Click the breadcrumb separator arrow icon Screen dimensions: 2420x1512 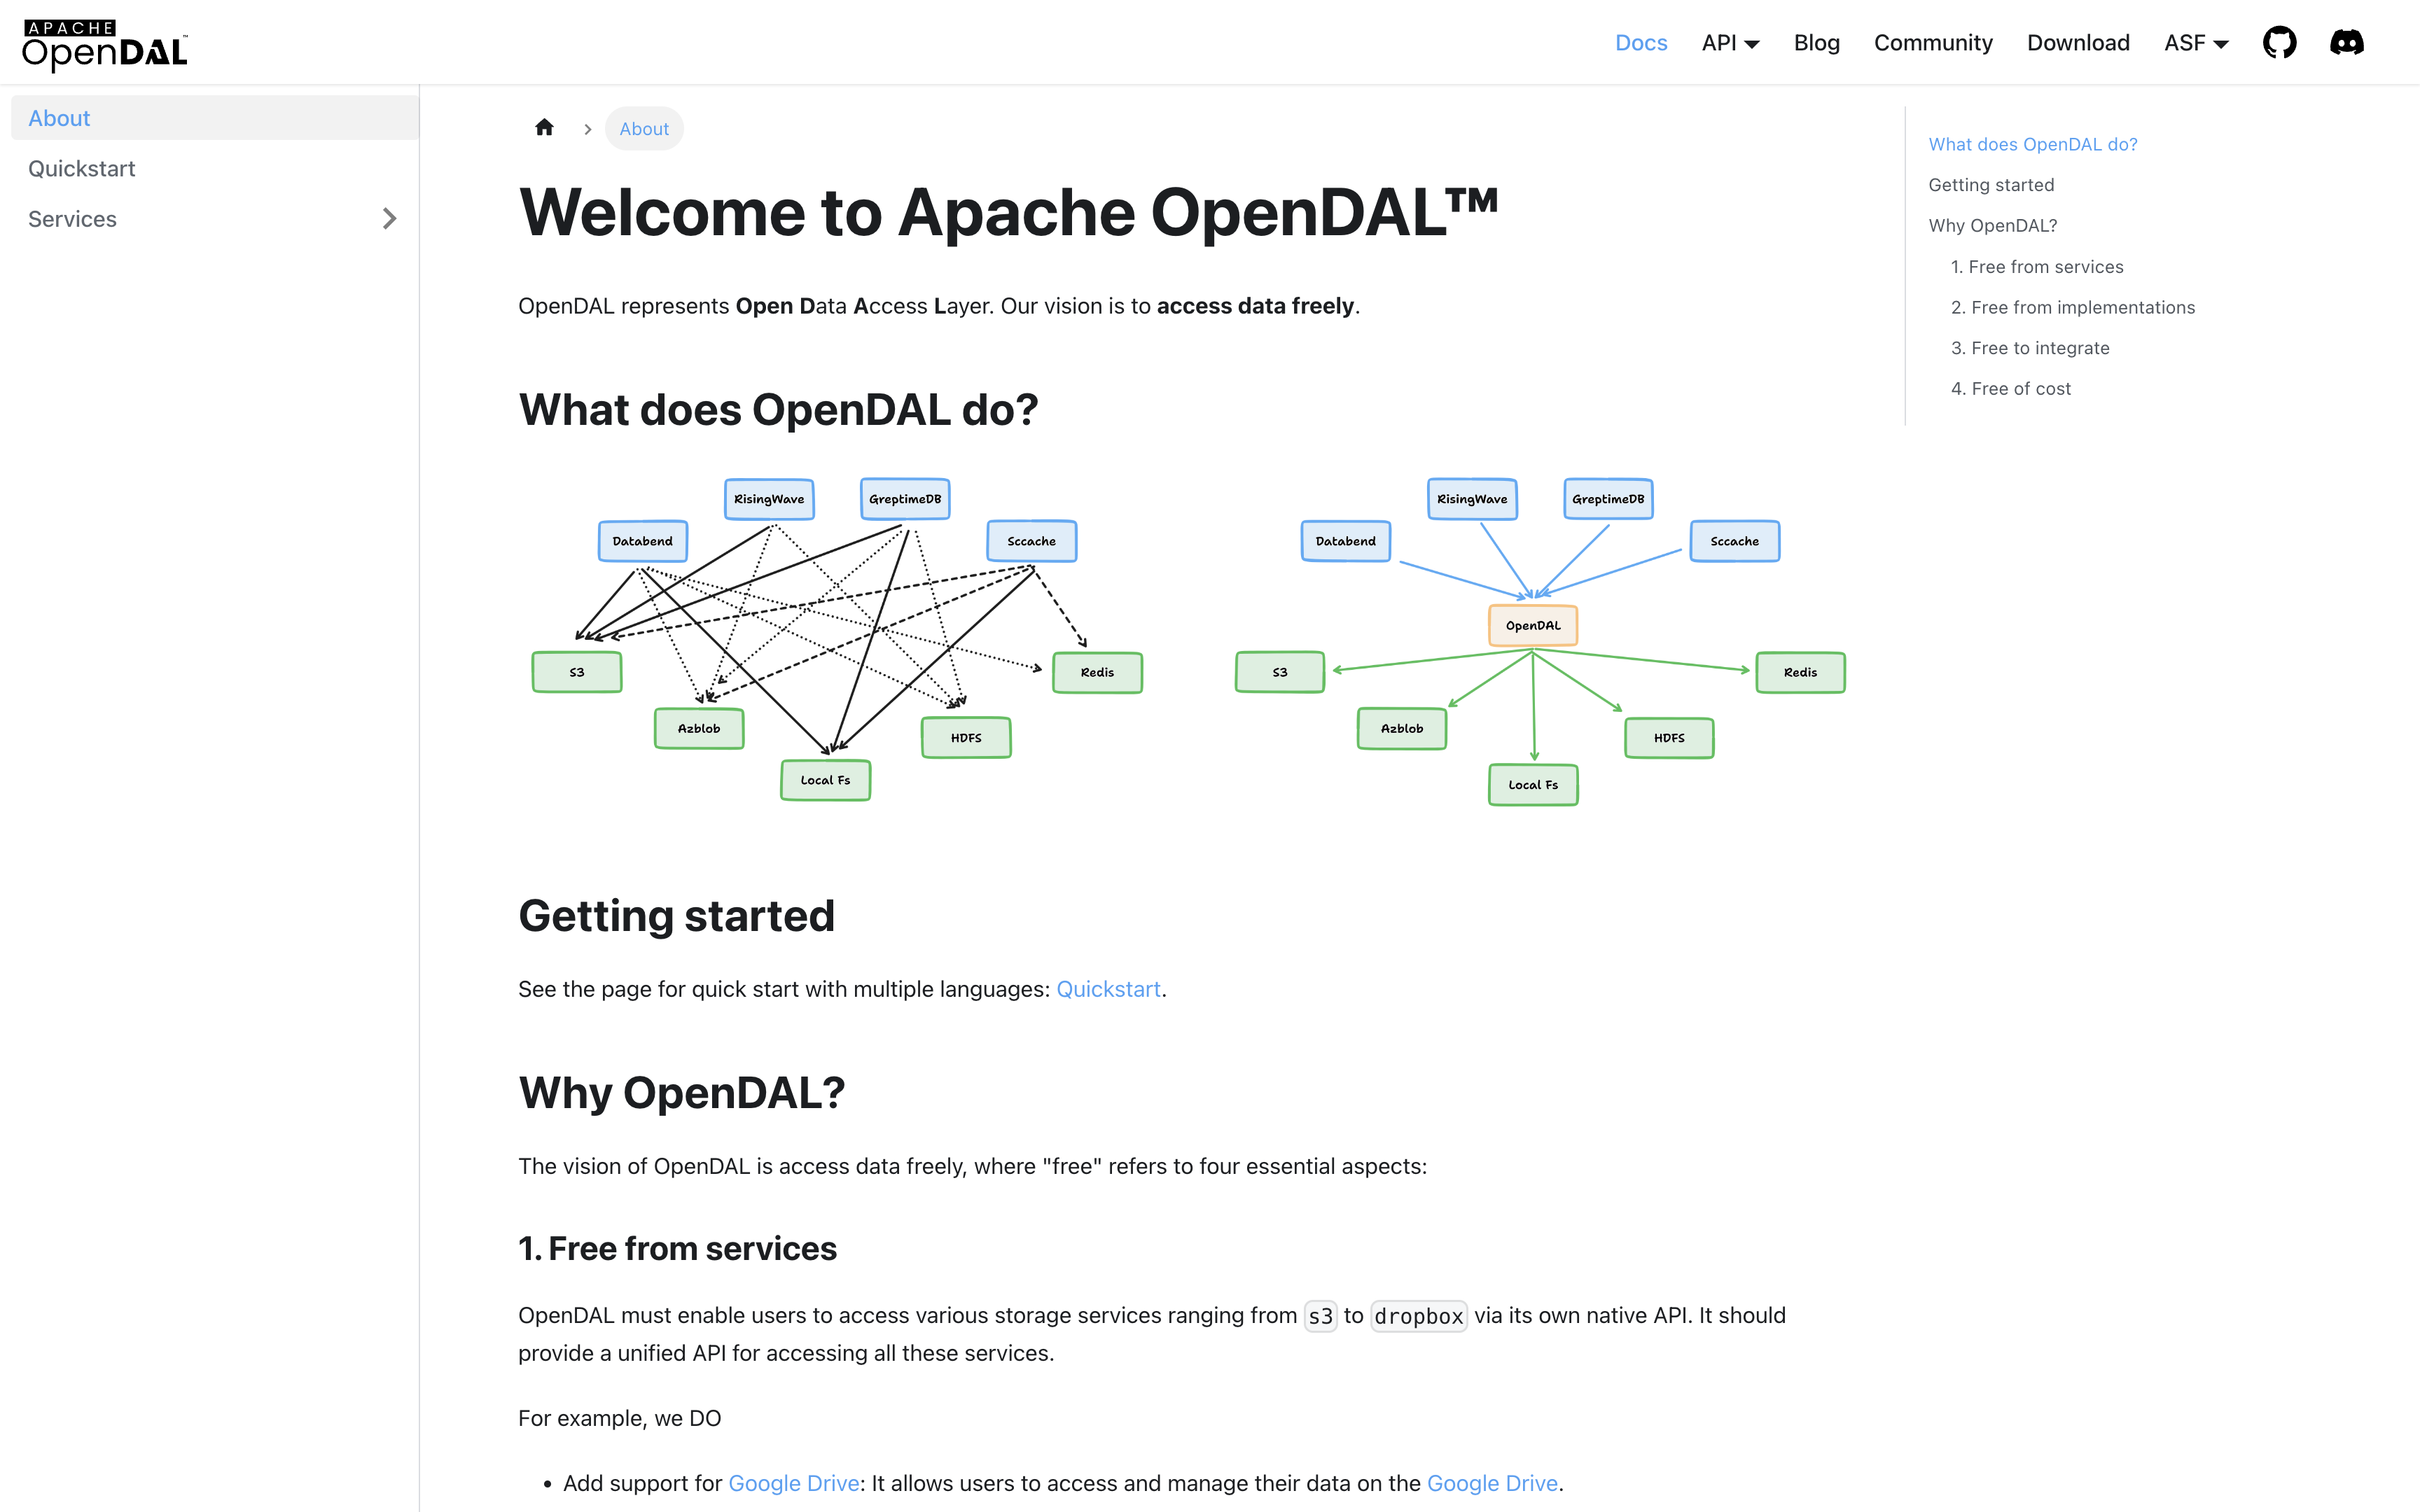[x=587, y=127]
